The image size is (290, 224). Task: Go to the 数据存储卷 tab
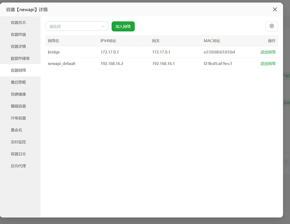tap(20, 58)
